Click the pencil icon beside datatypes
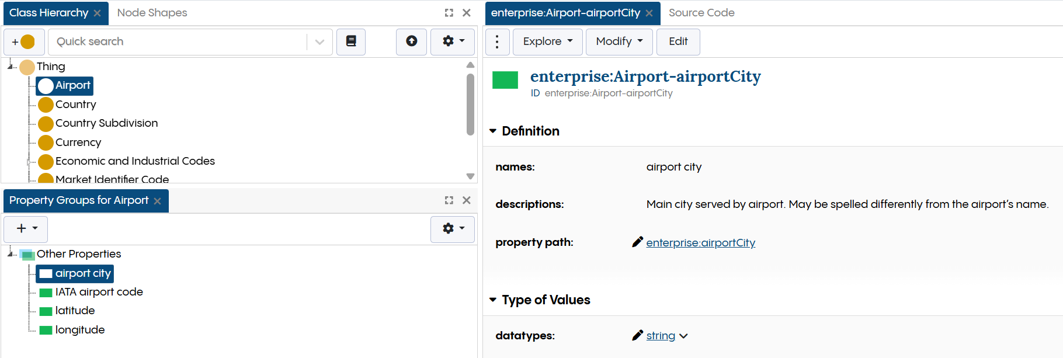Image resolution: width=1063 pixels, height=358 pixels. coord(637,335)
